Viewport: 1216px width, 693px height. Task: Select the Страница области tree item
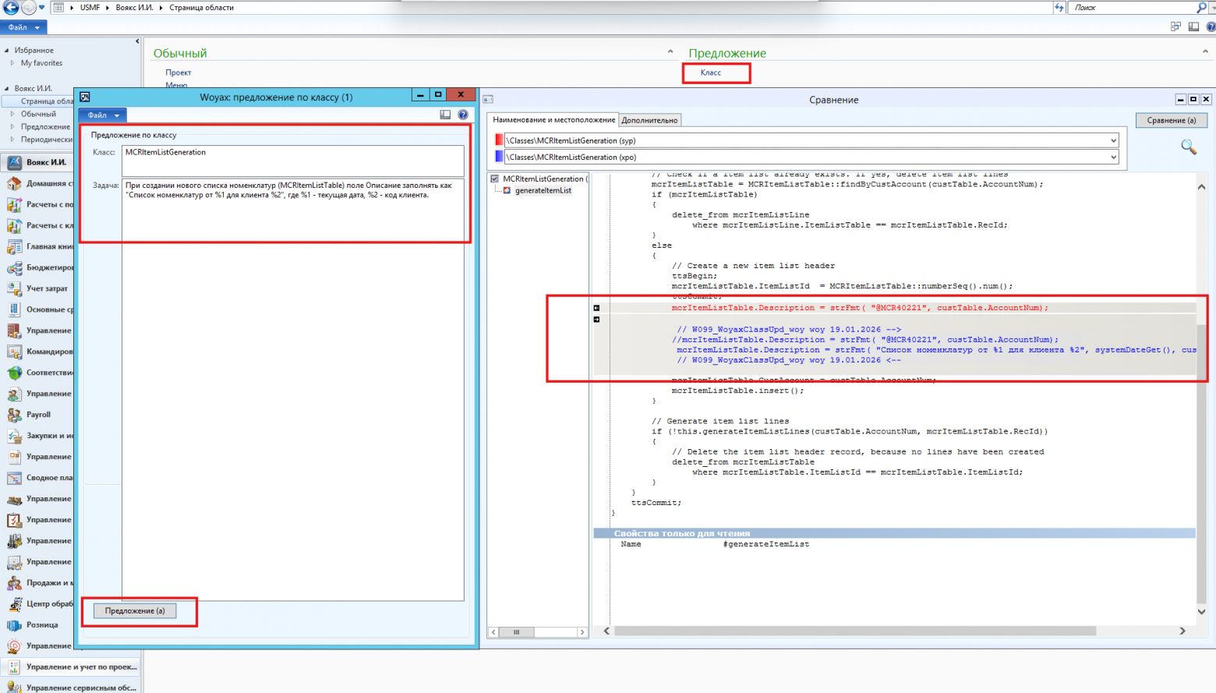(x=47, y=101)
